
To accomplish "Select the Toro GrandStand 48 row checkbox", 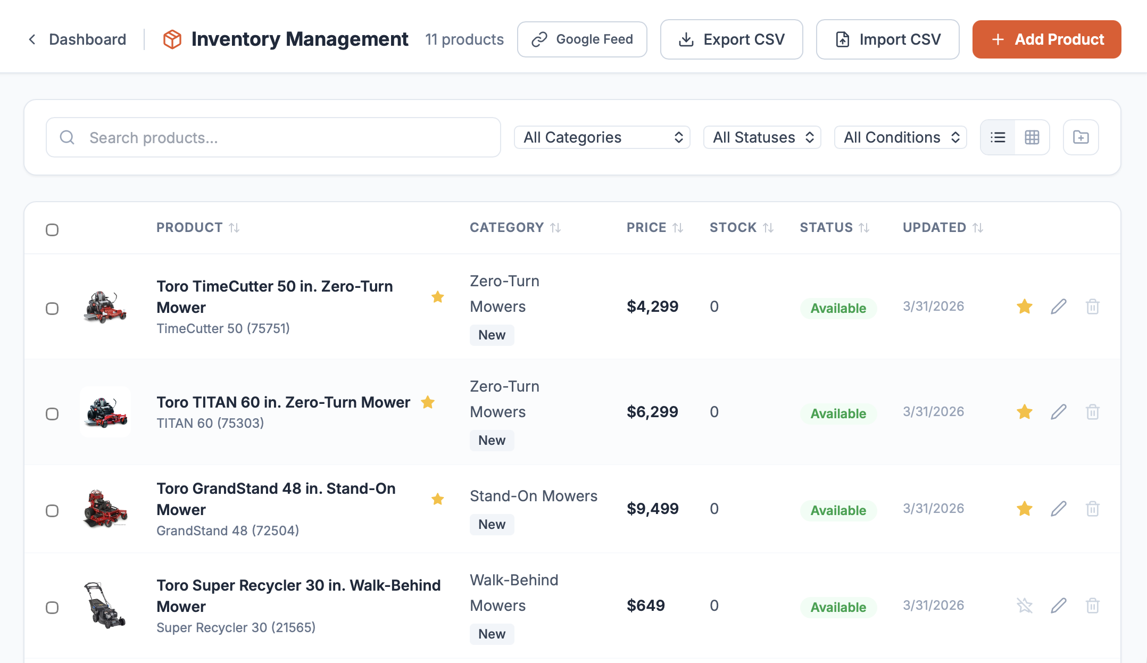I will pyautogui.click(x=52, y=511).
